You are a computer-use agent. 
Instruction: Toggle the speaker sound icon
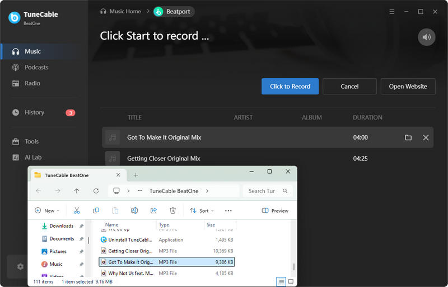coord(426,37)
